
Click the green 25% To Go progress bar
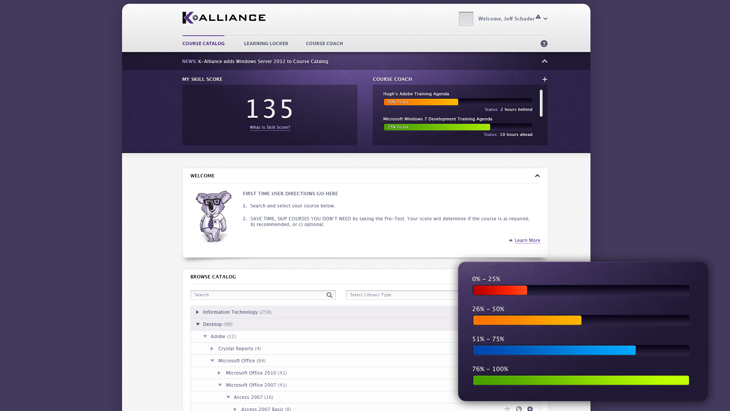click(x=437, y=127)
